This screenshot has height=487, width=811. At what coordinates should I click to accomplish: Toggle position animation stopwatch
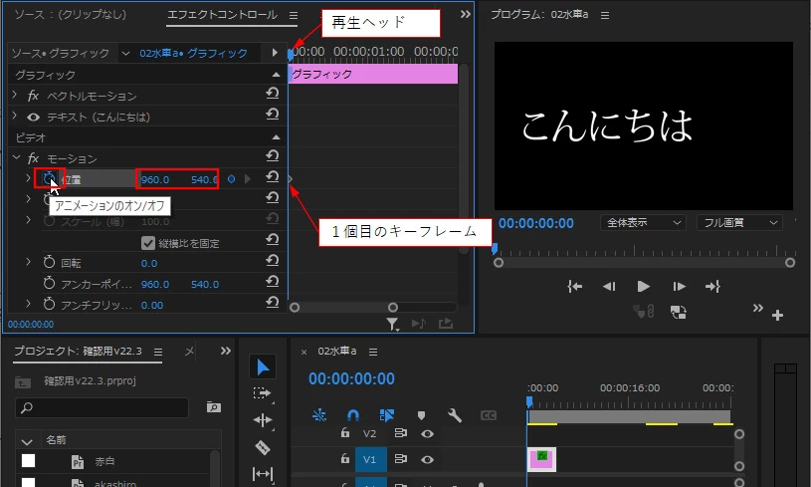(49, 178)
